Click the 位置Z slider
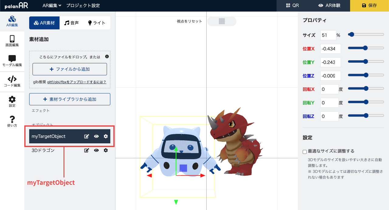 pos(366,75)
